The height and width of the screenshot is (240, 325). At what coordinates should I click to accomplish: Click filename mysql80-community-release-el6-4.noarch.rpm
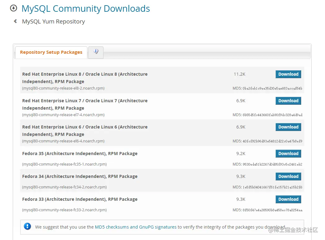click(63, 141)
